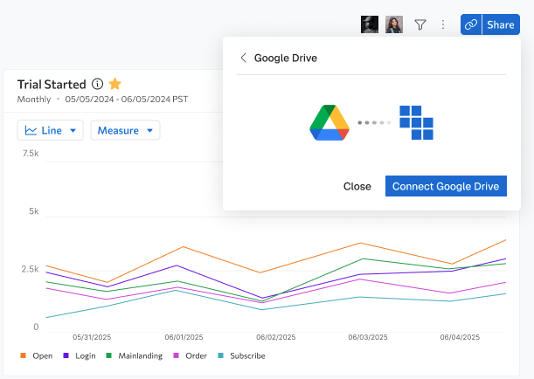The width and height of the screenshot is (534, 379).
Task: Click the 06/02/2025 axis label
Action: (276, 337)
